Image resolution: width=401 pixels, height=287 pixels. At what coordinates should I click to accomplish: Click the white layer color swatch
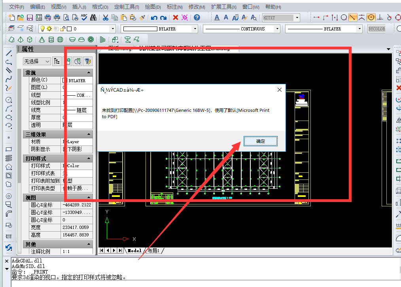69,29
